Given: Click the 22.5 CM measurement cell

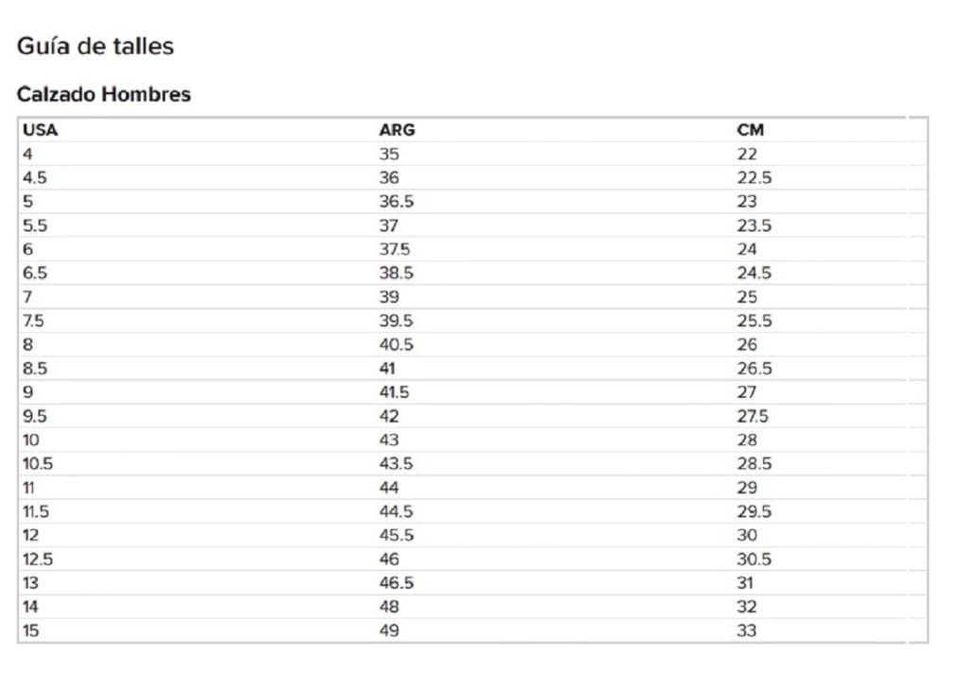Looking at the screenshot, I should pyautogui.click(x=755, y=177).
